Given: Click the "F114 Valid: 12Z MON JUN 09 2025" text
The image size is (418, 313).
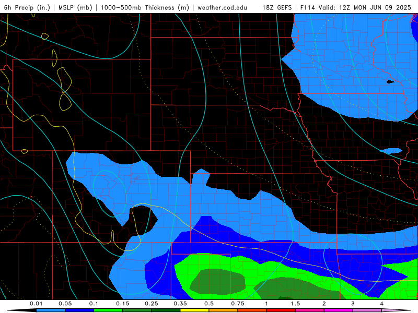Looking at the screenshot, I should pyautogui.click(x=356, y=7).
